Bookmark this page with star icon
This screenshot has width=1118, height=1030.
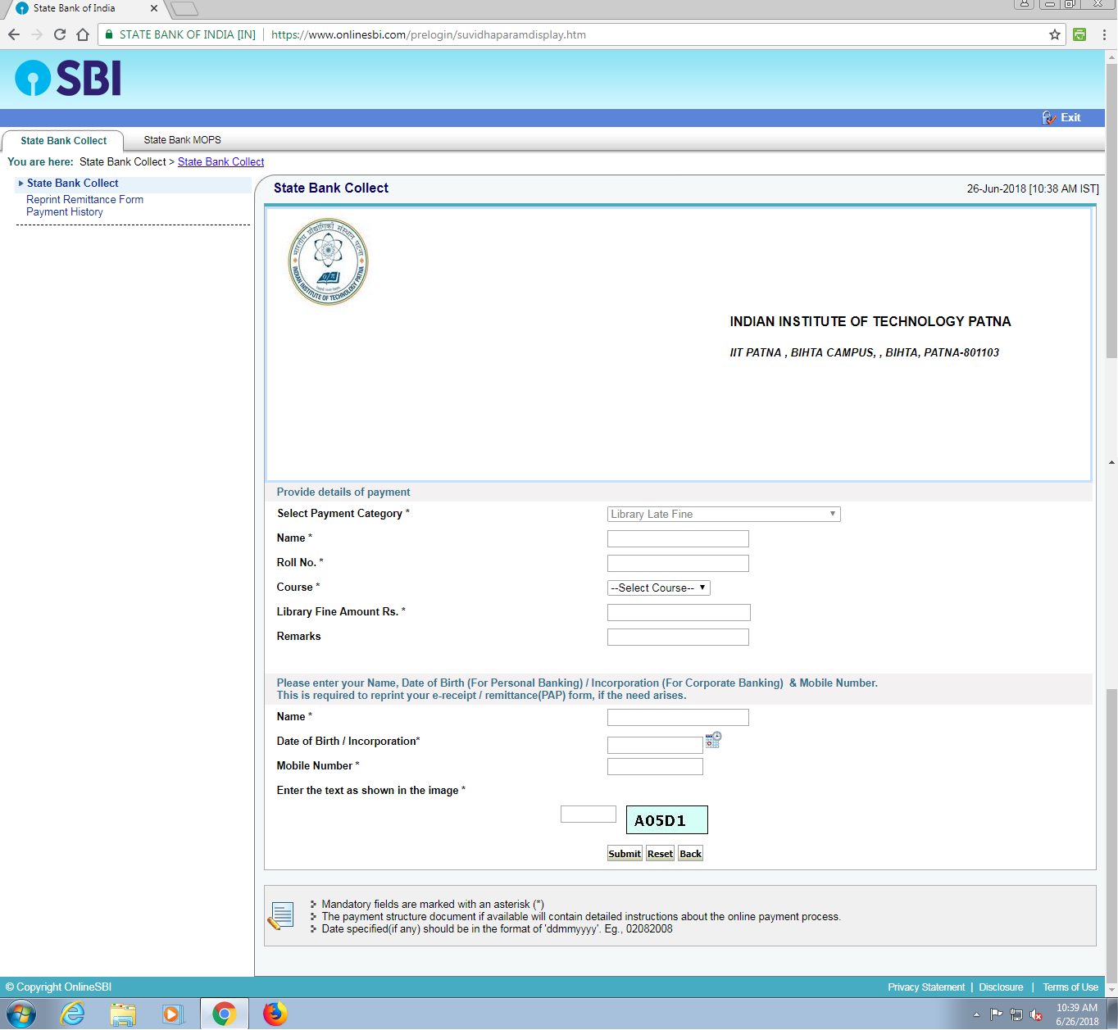[1055, 34]
